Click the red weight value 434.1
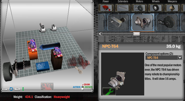 tap(29, 97)
